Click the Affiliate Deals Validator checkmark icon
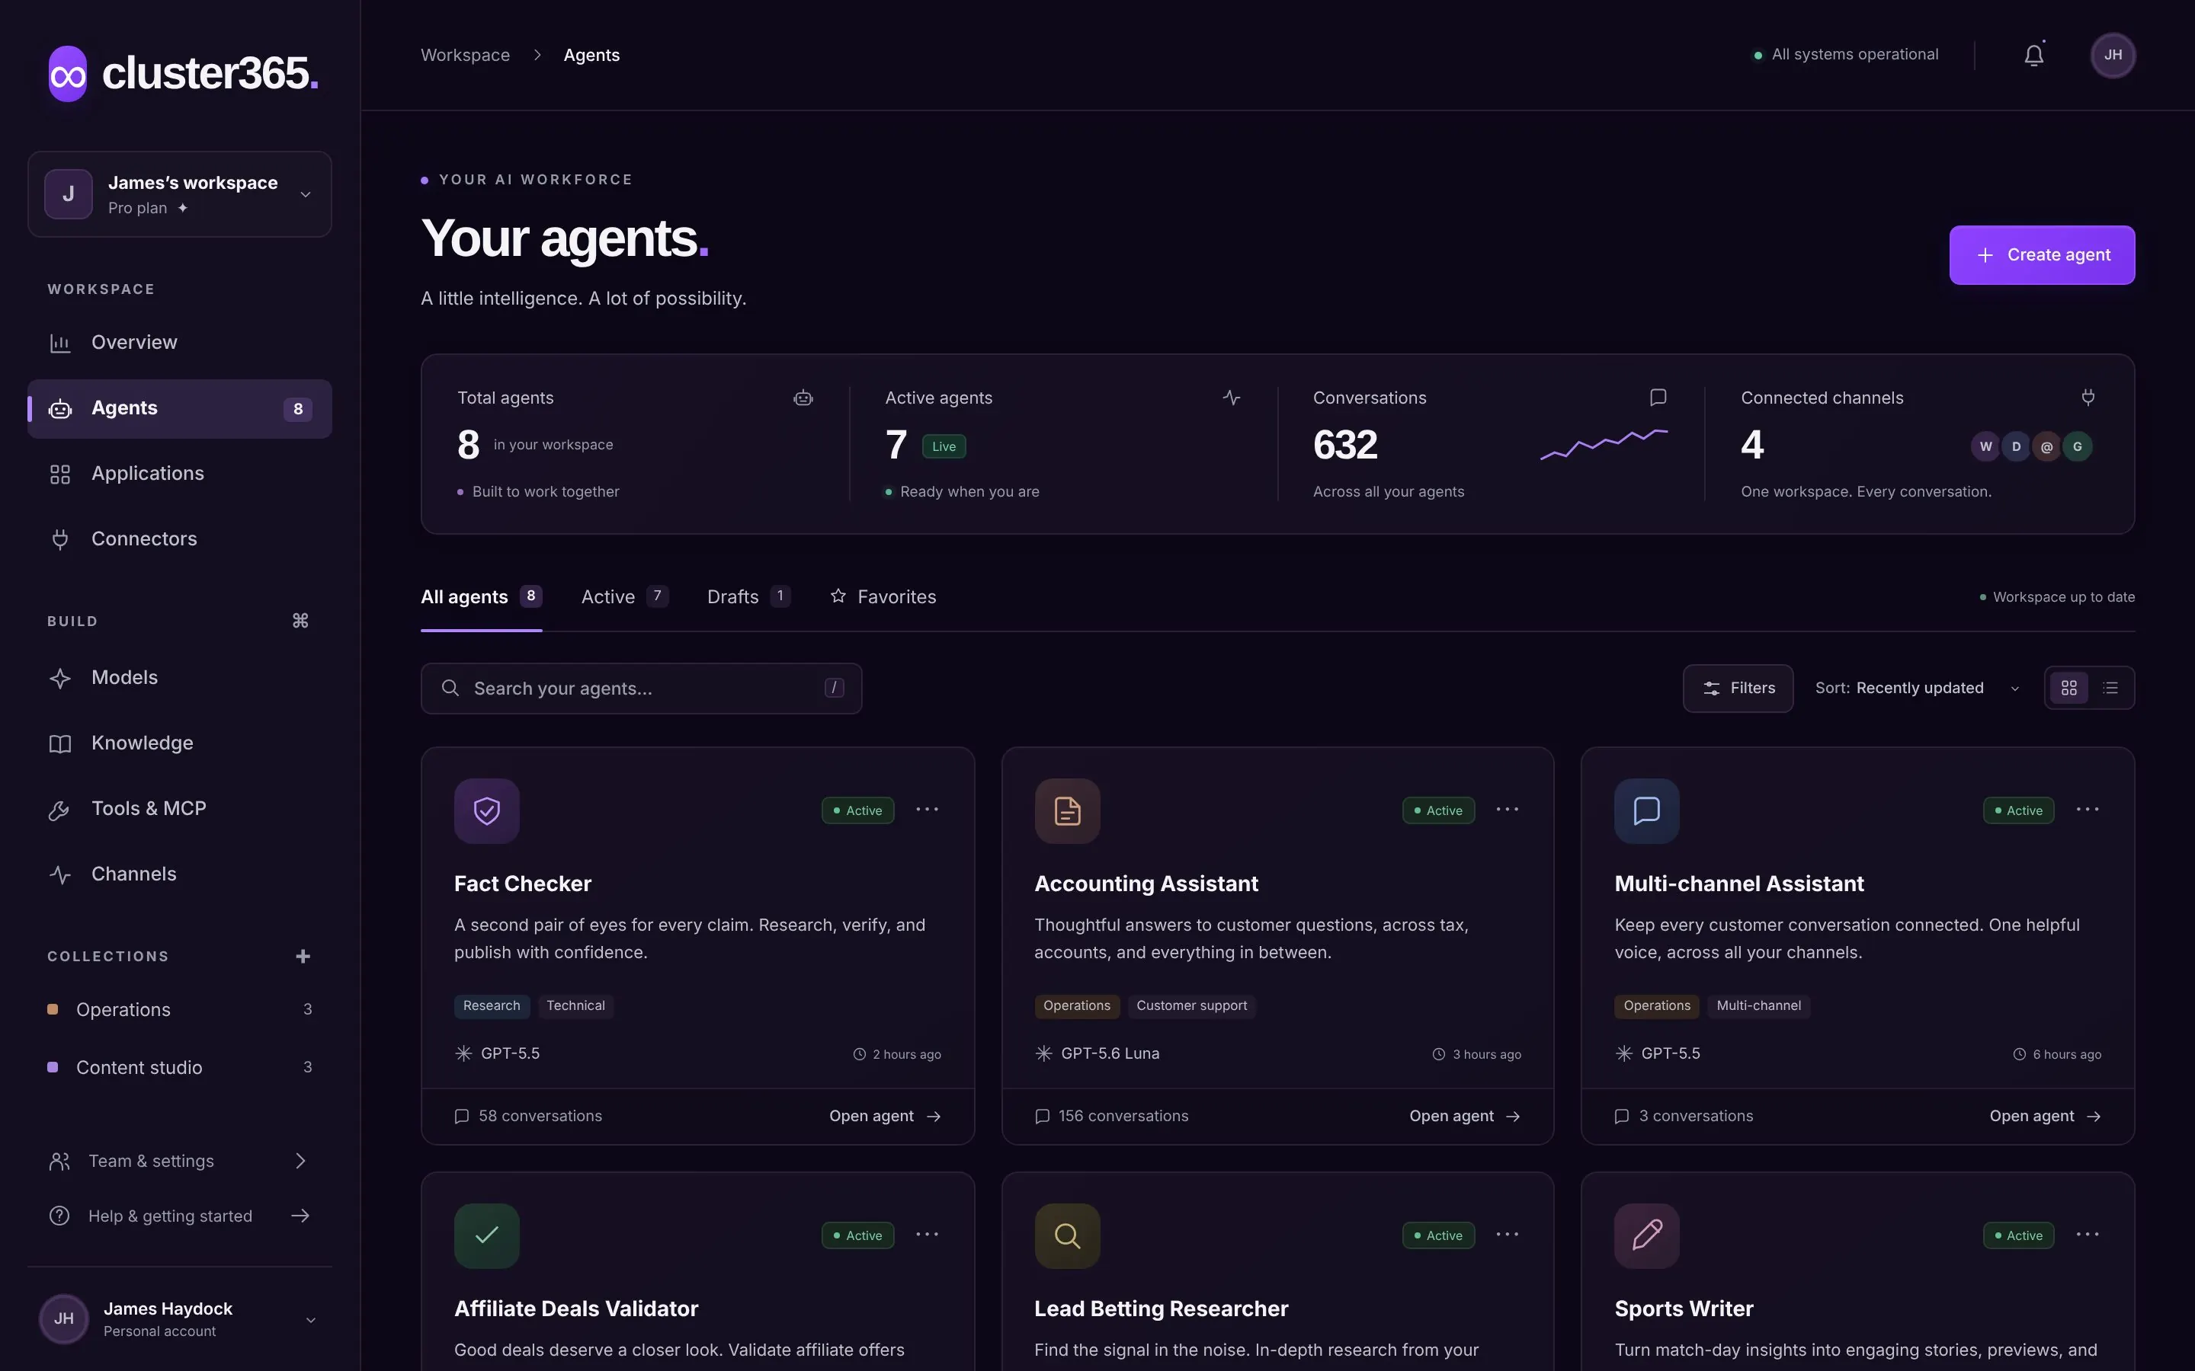The height and width of the screenshot is (1371, 2195). pyautogui.click(x=487, y=1235)
